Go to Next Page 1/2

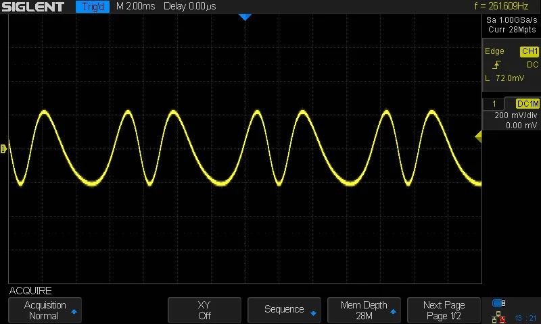[x=444, y=310]
